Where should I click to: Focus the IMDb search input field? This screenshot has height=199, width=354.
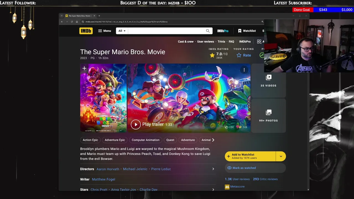click(167, 31)
